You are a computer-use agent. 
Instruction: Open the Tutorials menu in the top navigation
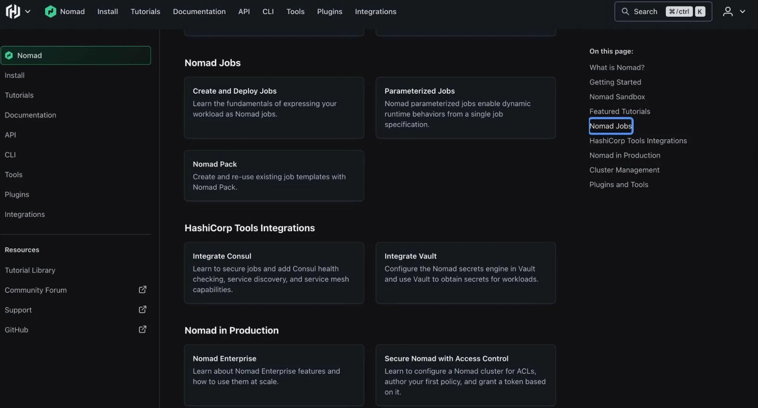[x=145, y=11]
